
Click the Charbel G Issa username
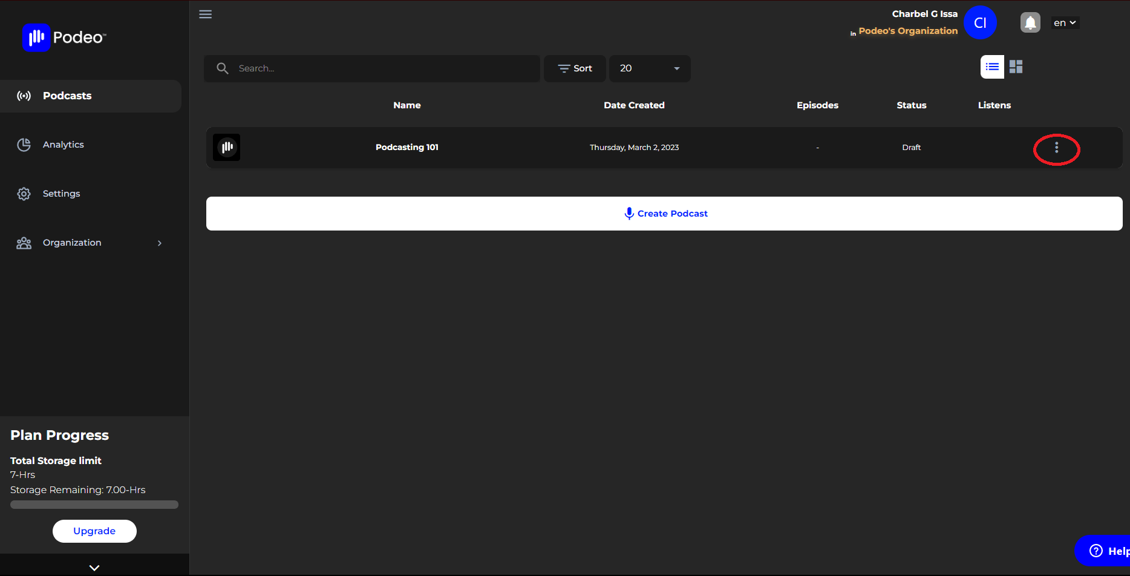pyautogui.click(x=924, y=14)
